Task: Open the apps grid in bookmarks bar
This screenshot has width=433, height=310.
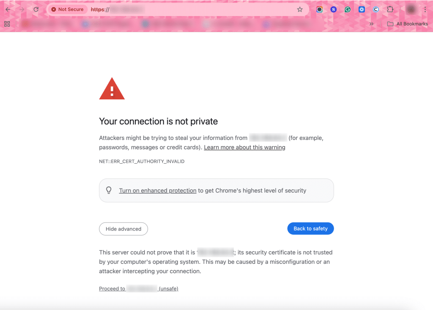Action: pyautogui.click(x=7, y=24)
